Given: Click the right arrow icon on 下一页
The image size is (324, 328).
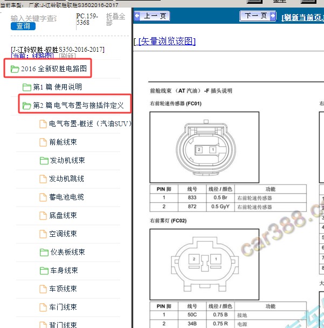Looking at the screenshot, I should tap(273, 16).
